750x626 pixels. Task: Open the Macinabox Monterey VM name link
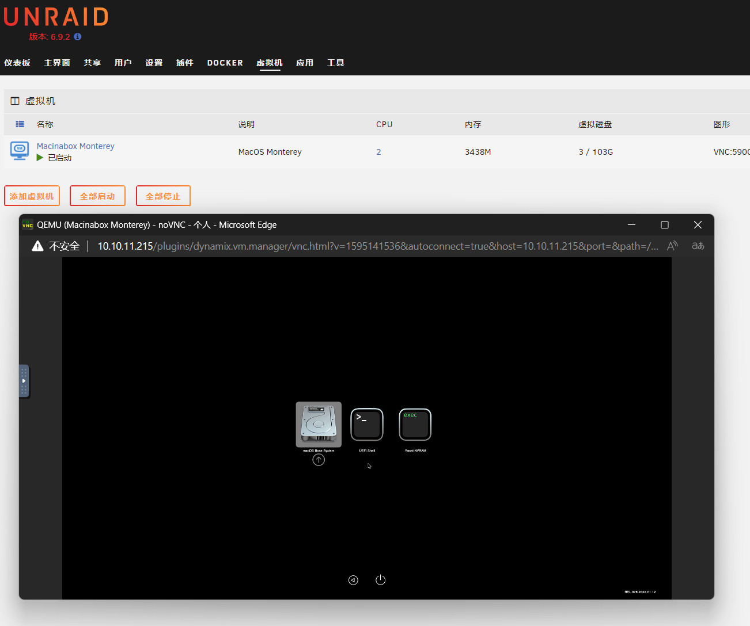(75, 146)
